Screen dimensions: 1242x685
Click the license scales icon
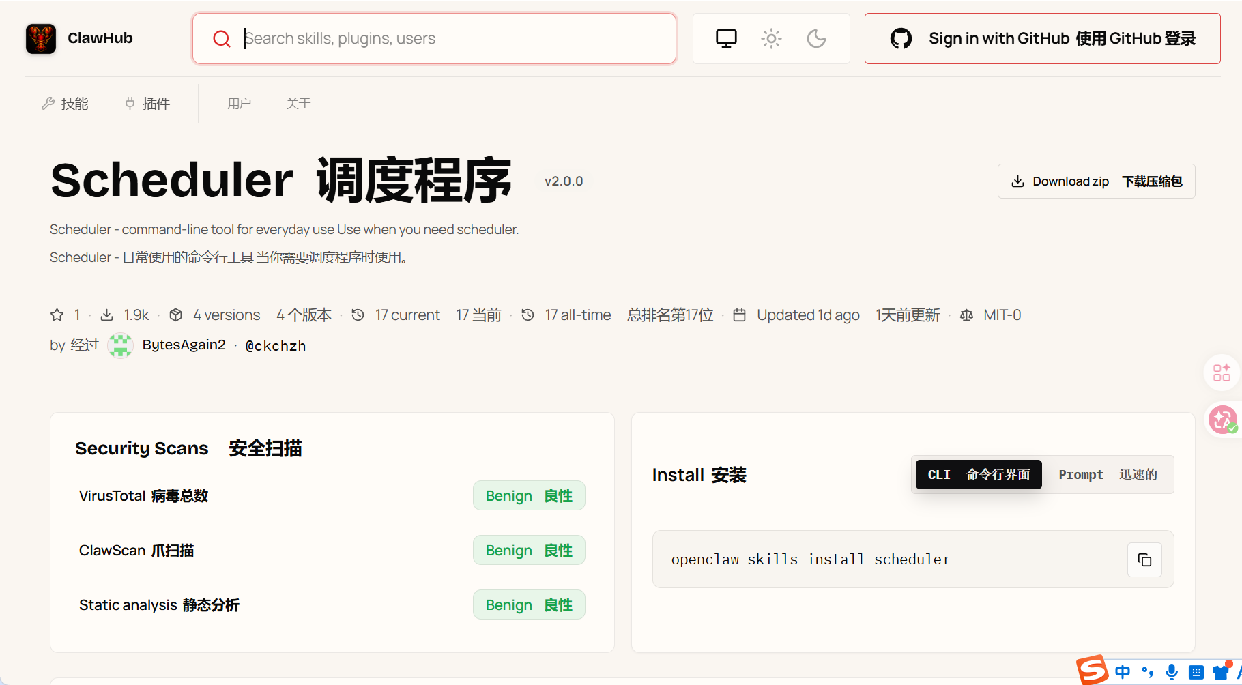tap(966, 315)
